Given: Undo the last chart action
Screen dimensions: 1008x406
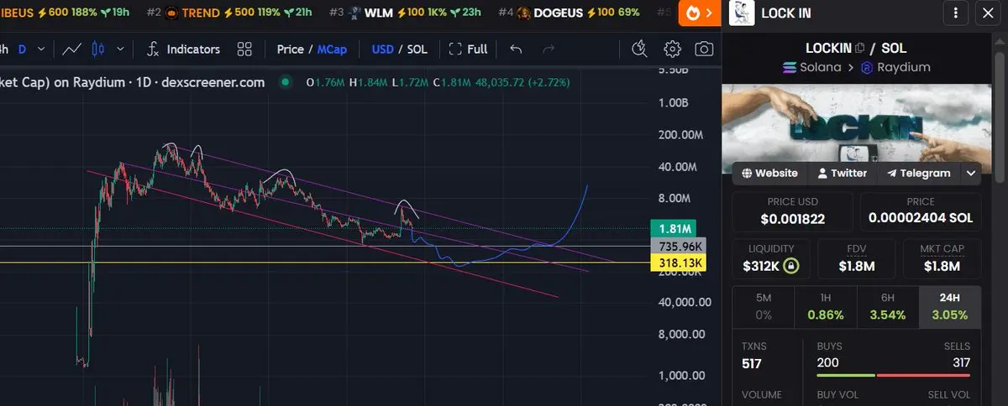Looking at the screenshot, I should tap(516, 49).
